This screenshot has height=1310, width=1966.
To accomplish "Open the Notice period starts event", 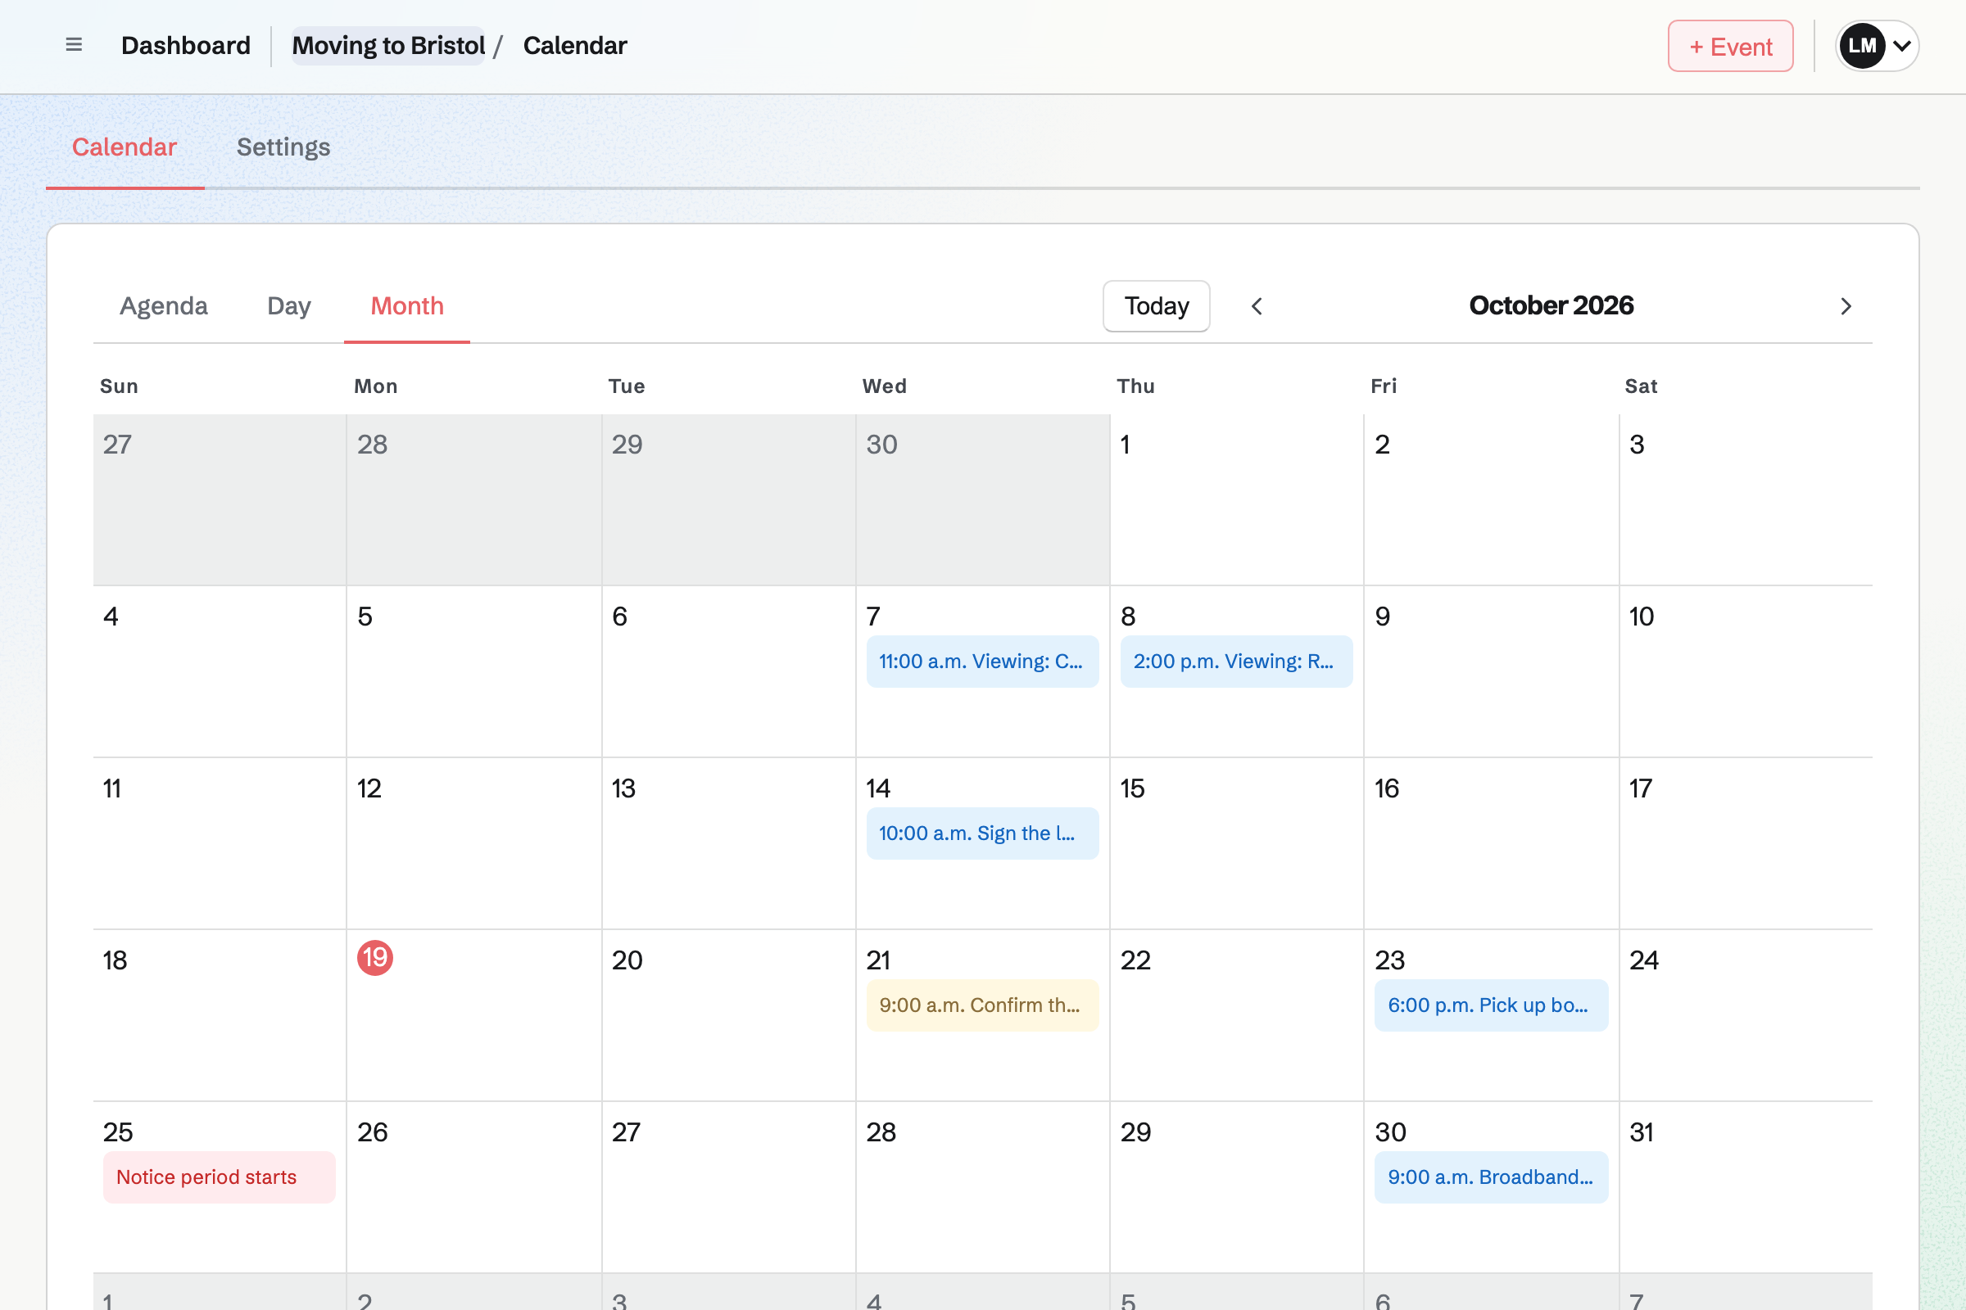I will 219,1177.
